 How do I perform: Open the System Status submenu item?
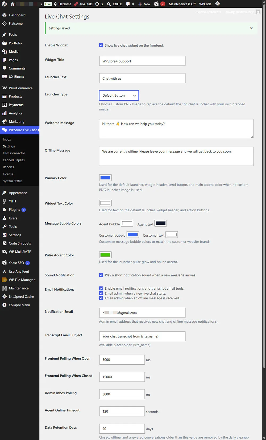pyautogui.click(x=13, y=181)
